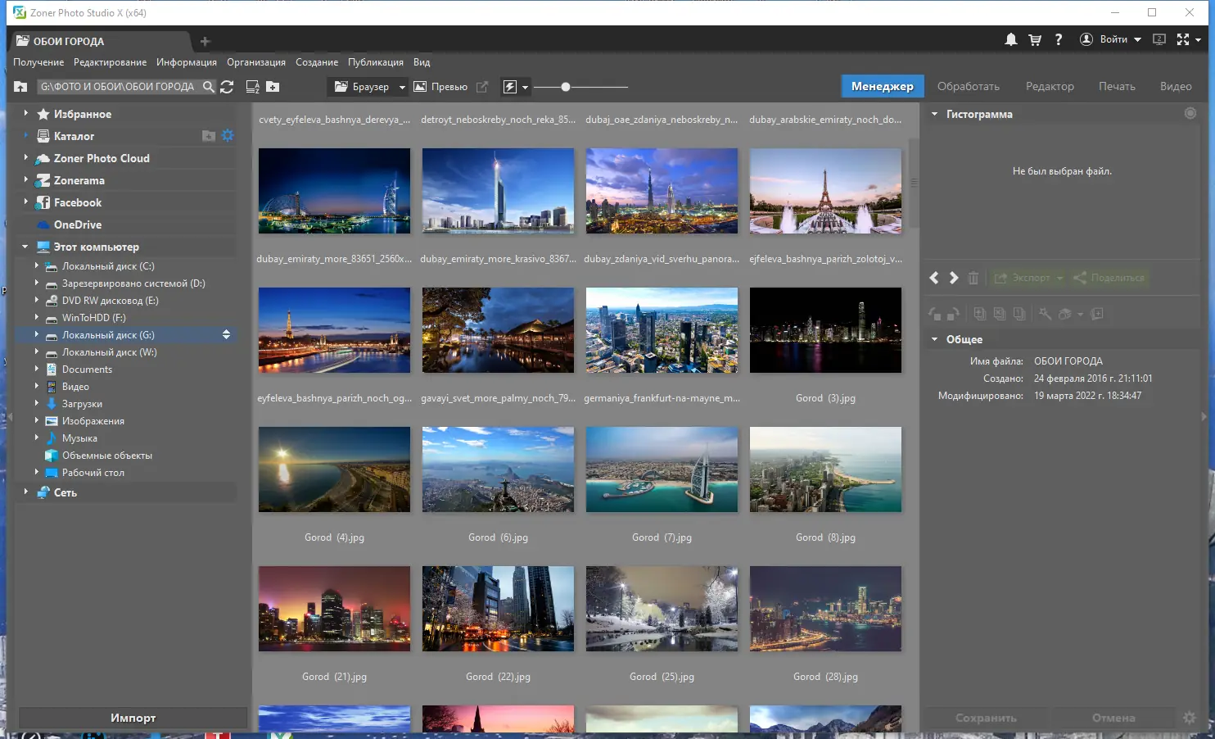Click the notifications bell icon
Screen dimensions: 1215x739
(x=1011, y=39)
